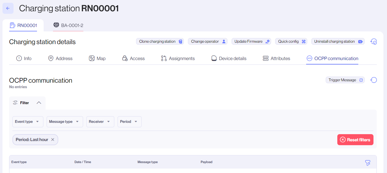The width and height of the screenshot is (387, 173).
Task: Click the Reset filters button
Action: pos(355,140)
